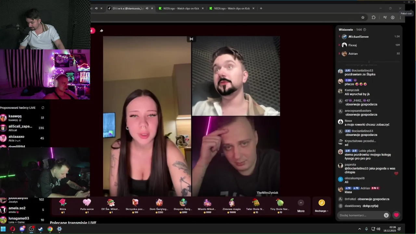Select the Ekspres Świę... gift

click(x=183, y=206)
